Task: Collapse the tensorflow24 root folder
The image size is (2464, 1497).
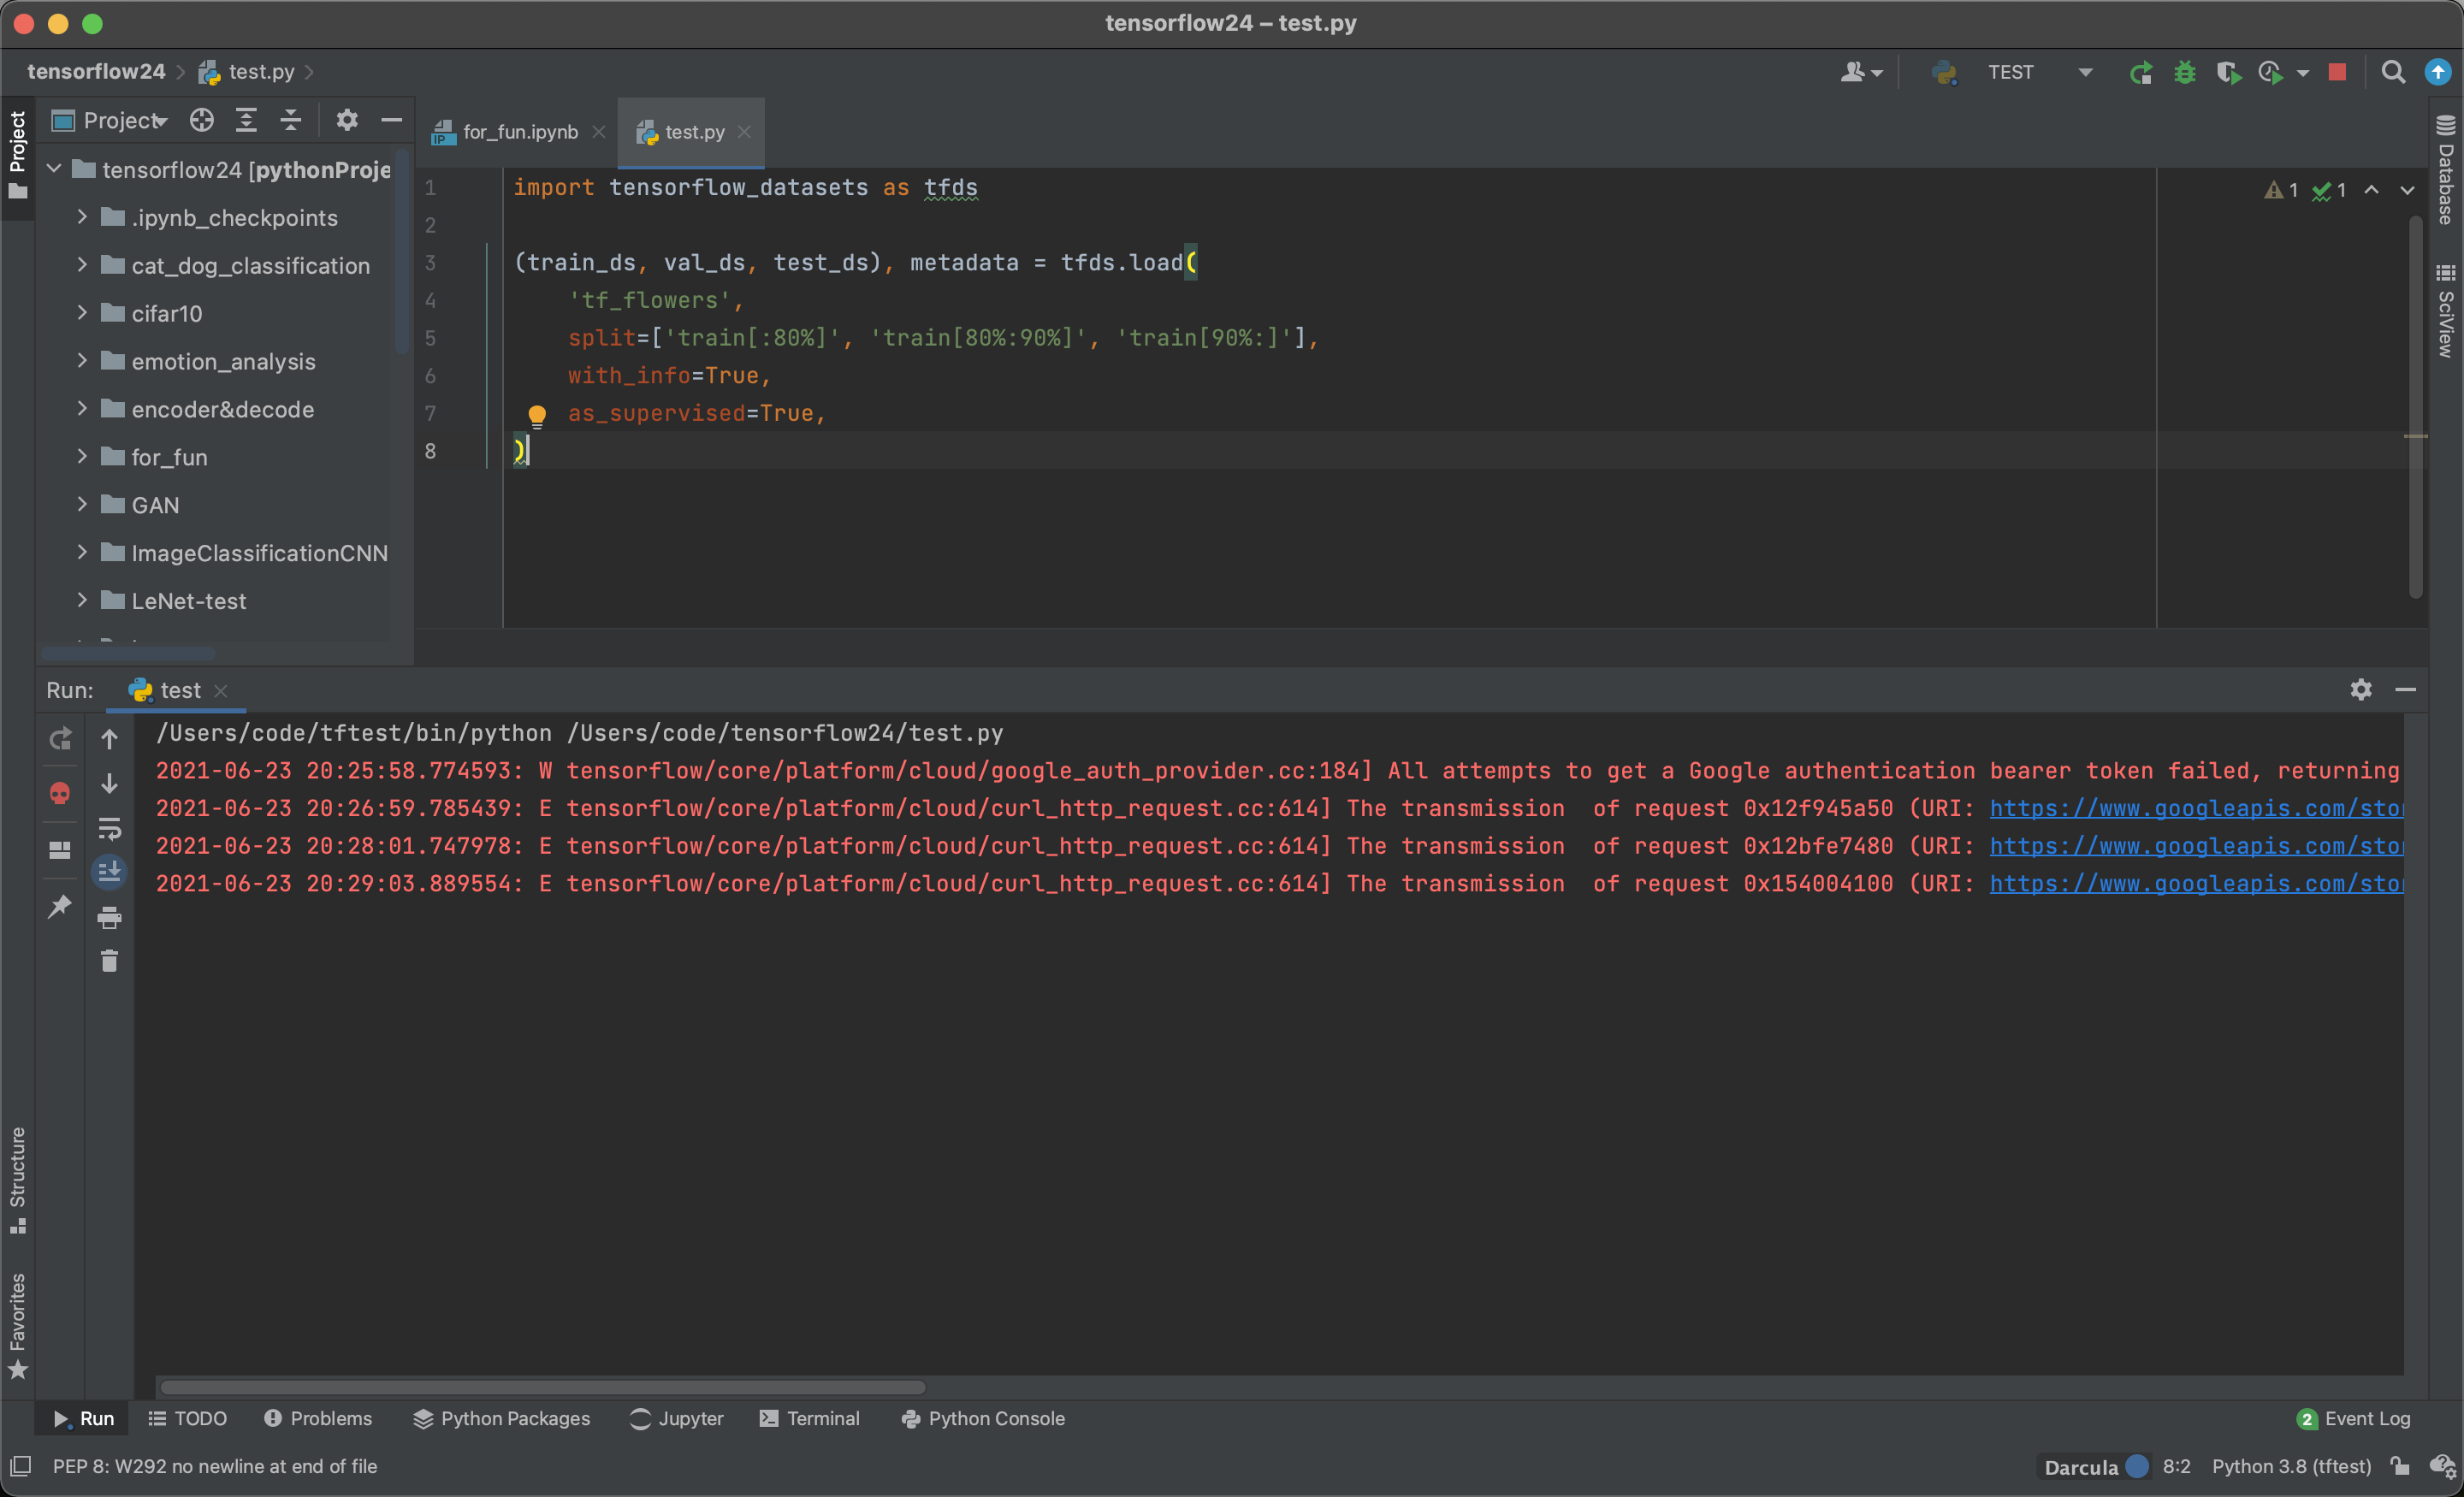Action: pos(55,169)
